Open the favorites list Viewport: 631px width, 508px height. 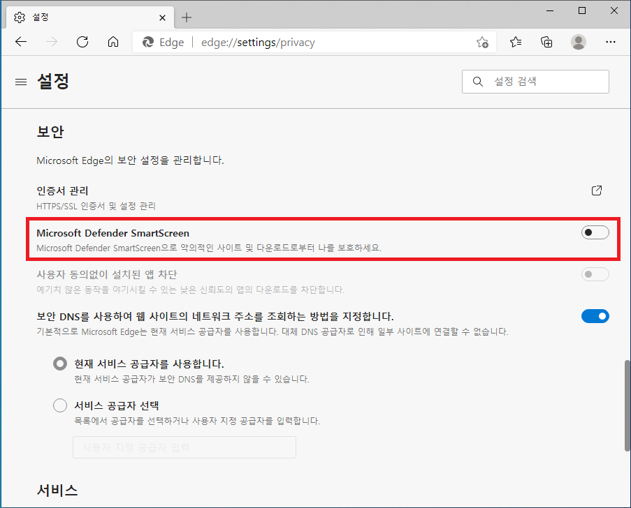(516, 42)
